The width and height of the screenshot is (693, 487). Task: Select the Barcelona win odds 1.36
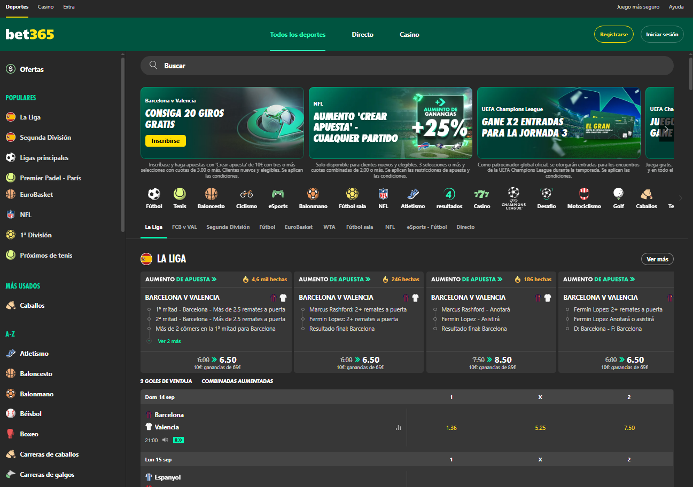[x=451, y=428]
